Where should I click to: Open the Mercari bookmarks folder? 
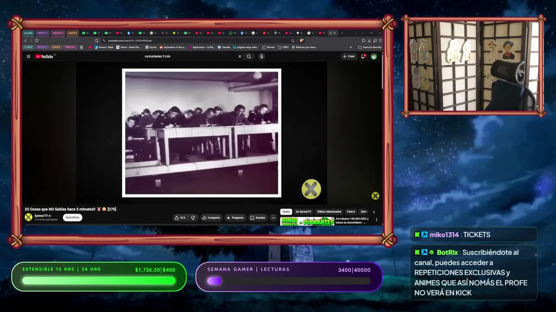[x=269, y=47]
